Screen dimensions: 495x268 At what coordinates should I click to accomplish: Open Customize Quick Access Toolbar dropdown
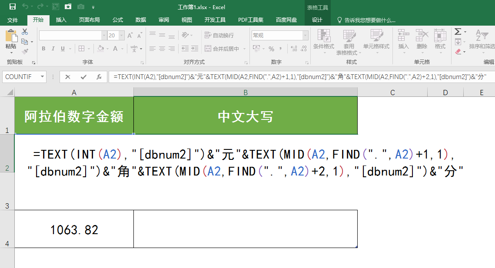pyautogui.click(x=93, y=7)
